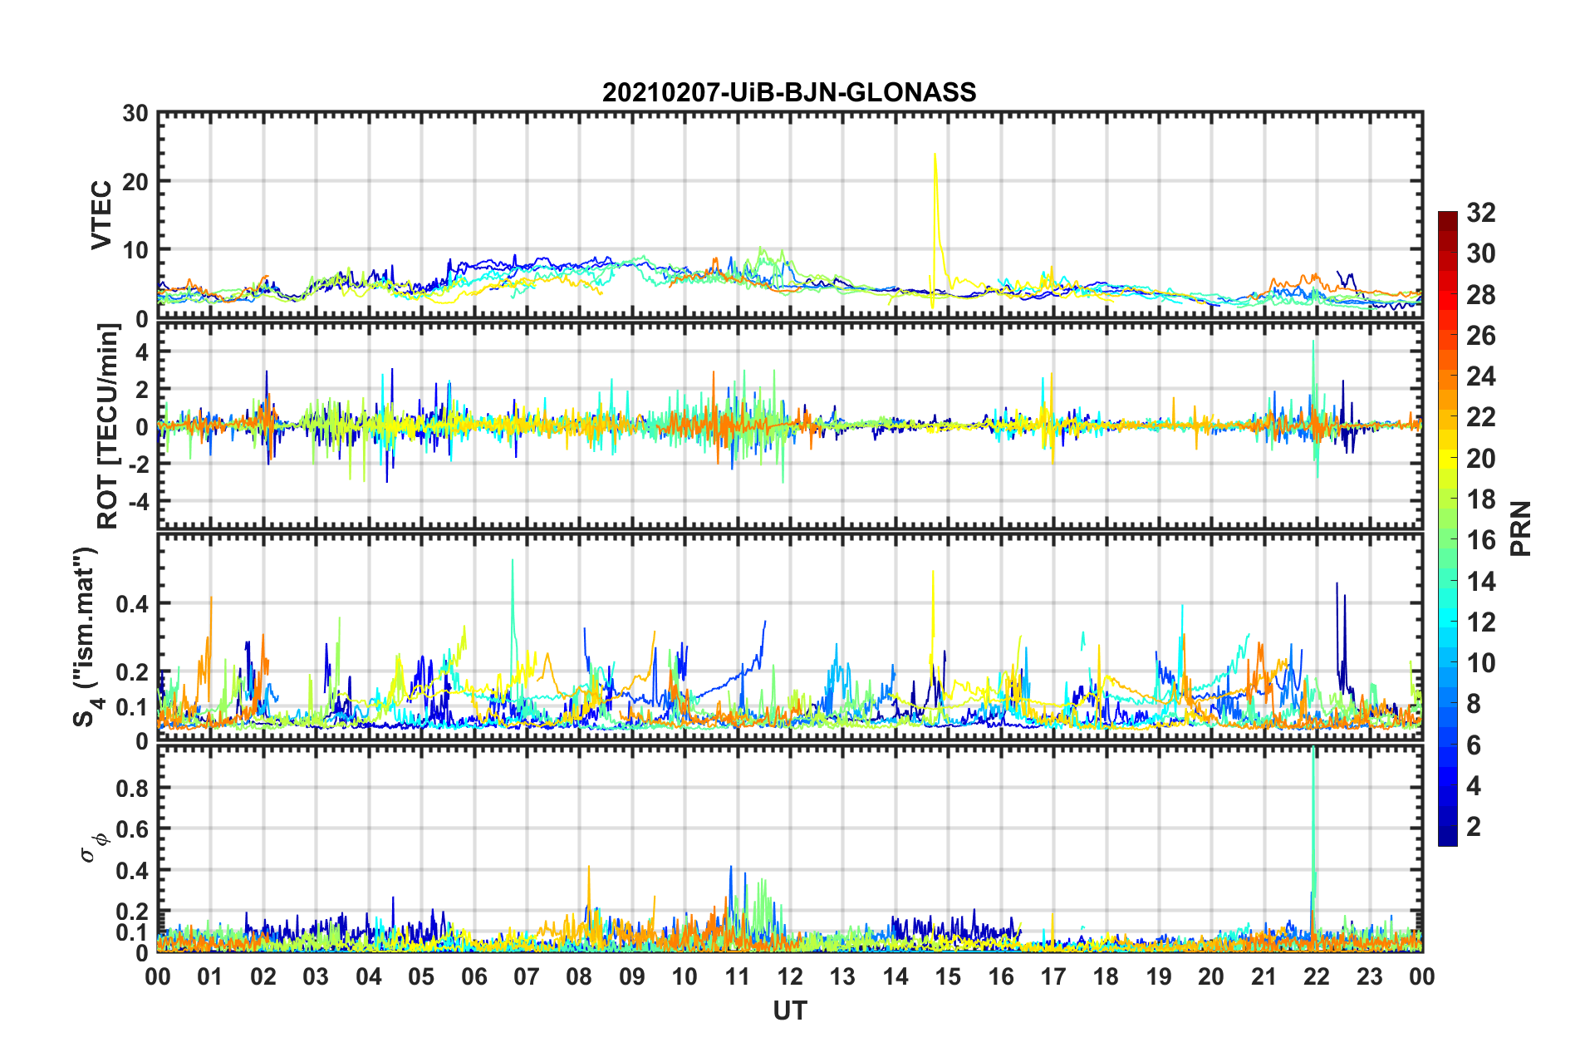
Task: Click the 24 label on the PRN colorbar
Action: pyautogui.click(x=1481, y=376)
